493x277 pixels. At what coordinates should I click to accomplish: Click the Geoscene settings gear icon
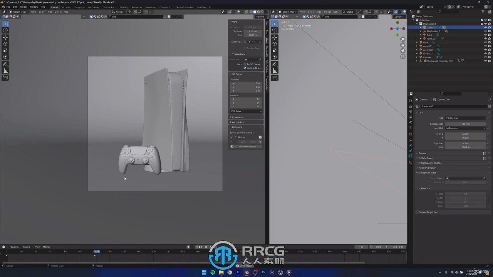point(260,137)
